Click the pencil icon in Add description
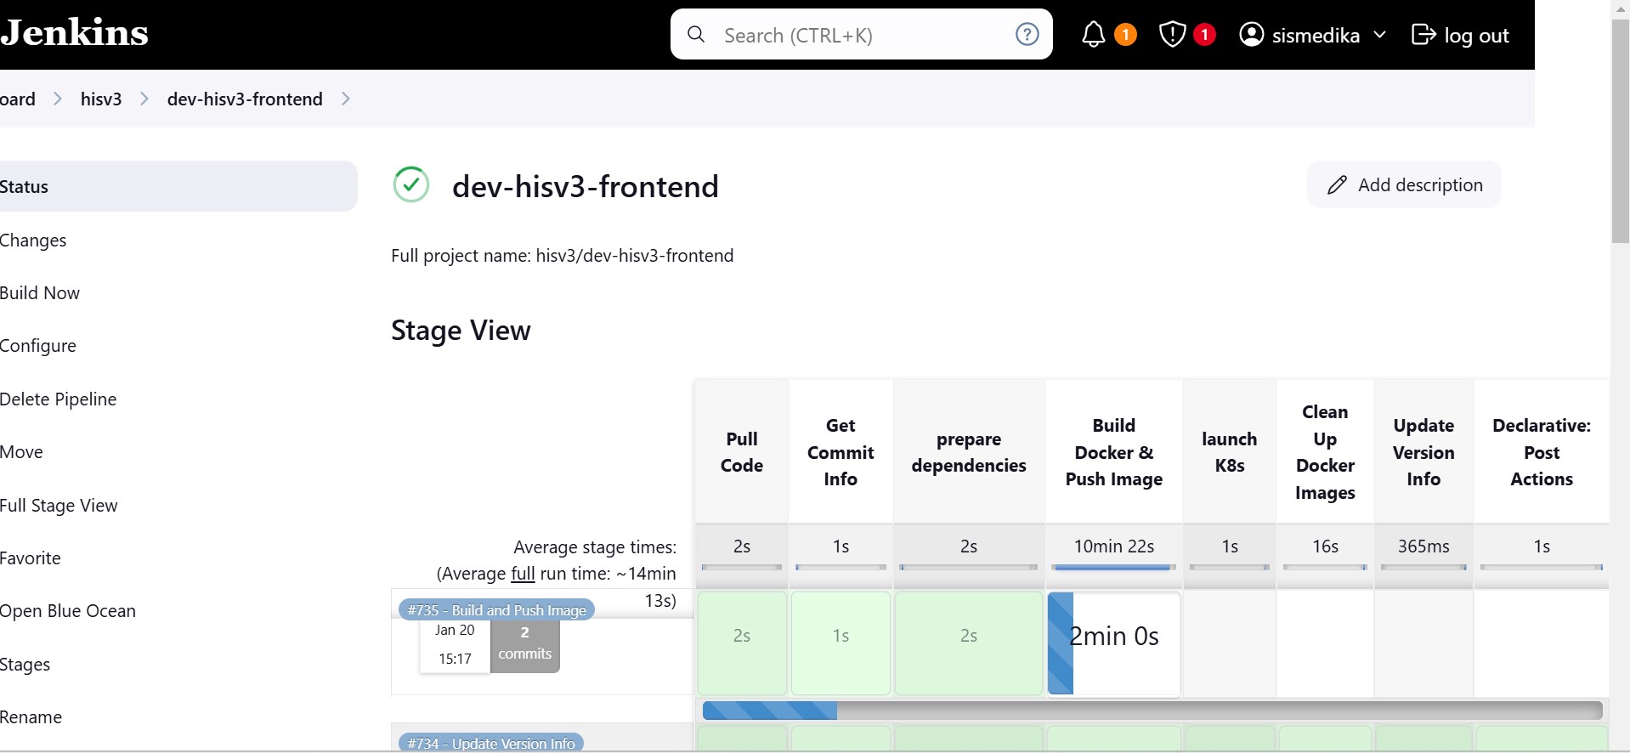The width and height of the screenshot is (1630, 753). pos(1337,185)
